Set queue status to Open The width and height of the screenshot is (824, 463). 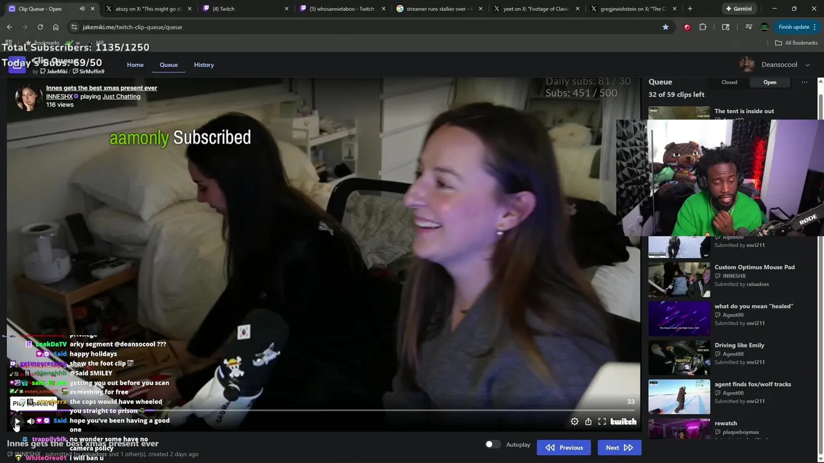pyautogui.click(x=770, y=82)
